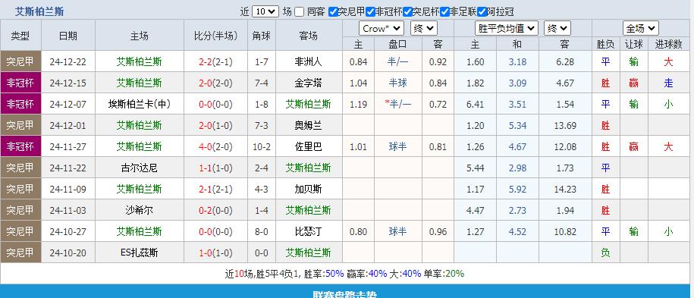Click the date 24-12-01

68,125
